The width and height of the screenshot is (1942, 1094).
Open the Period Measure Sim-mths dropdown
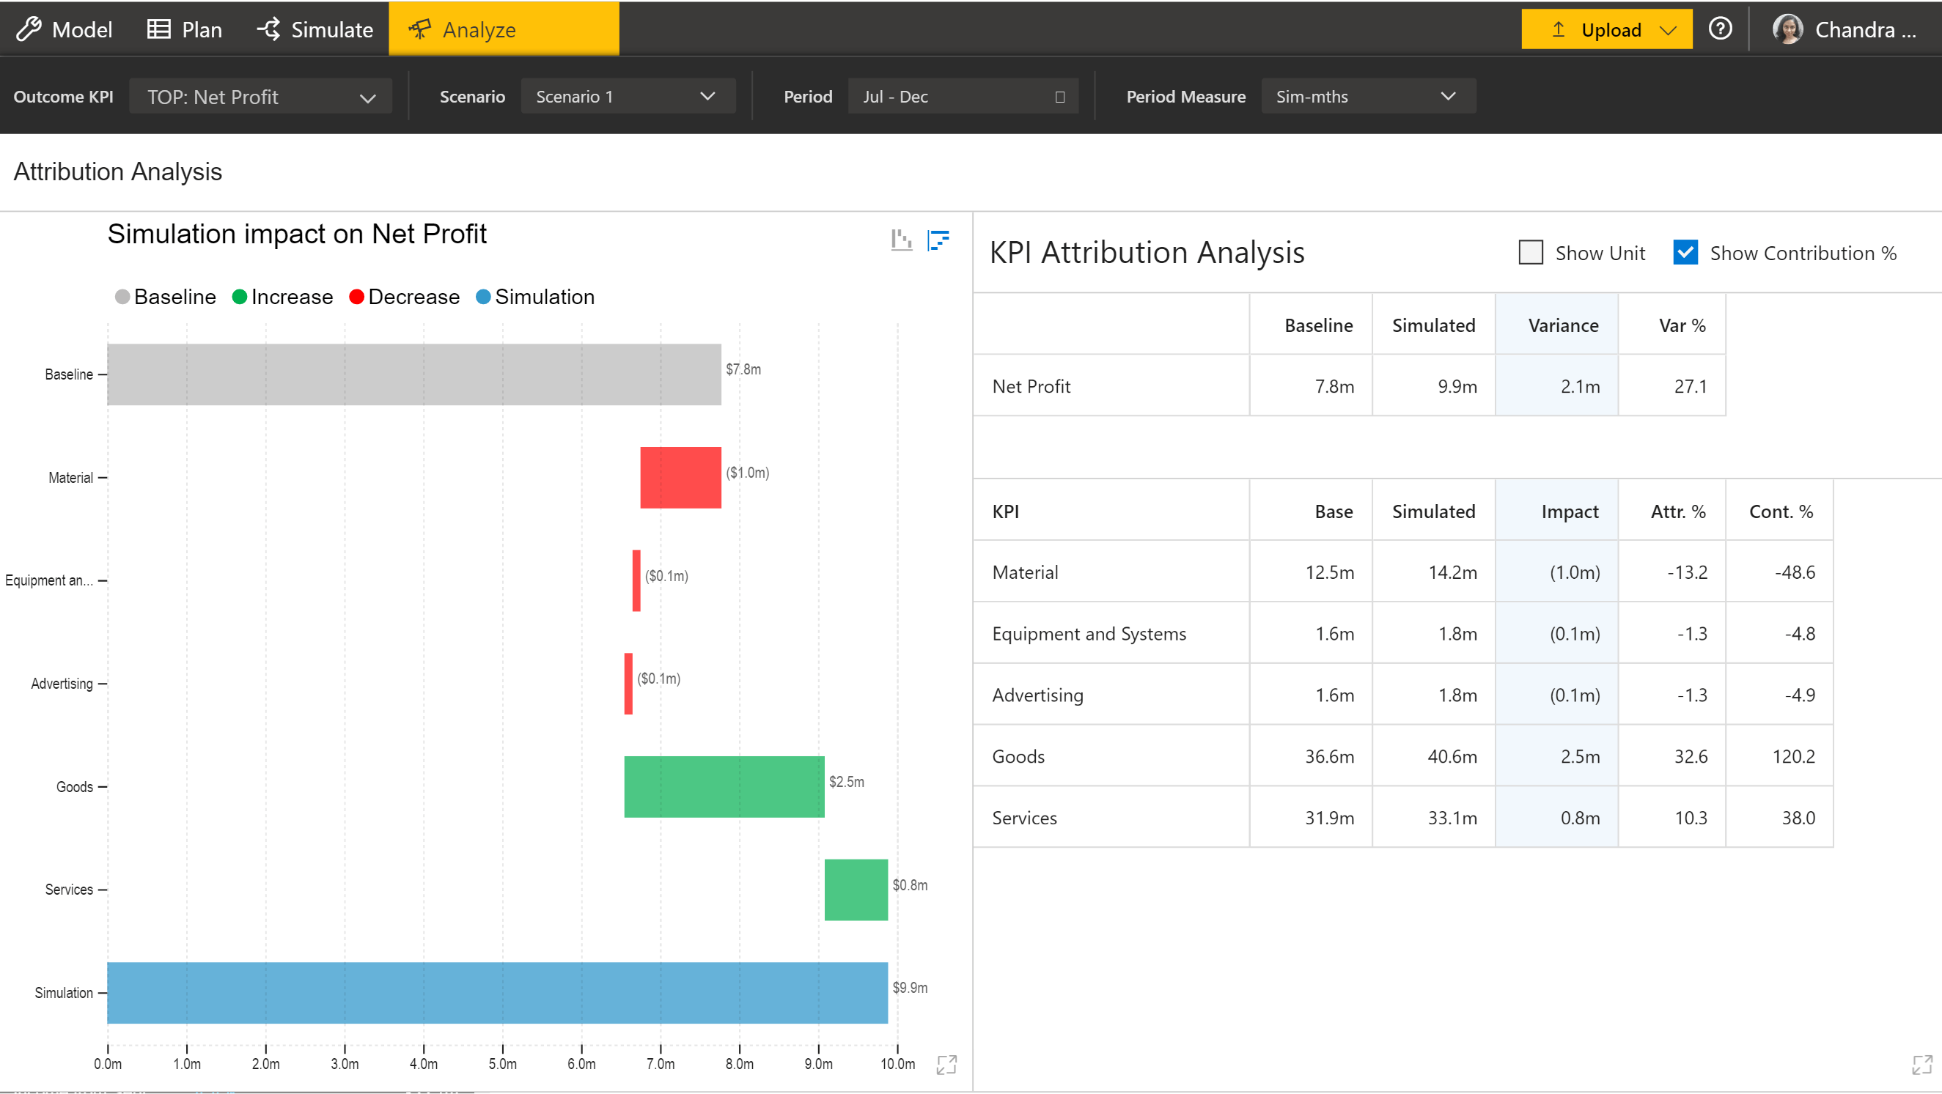pos(1367,97)
